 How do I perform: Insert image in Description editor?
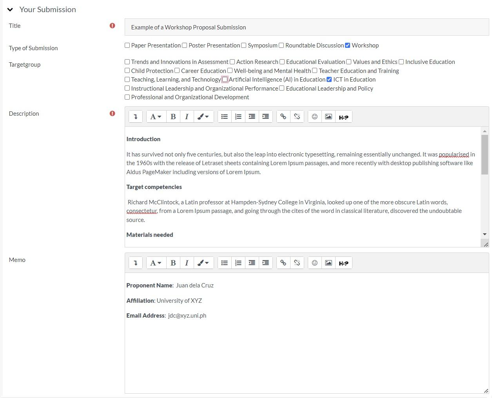pos(329,116)
